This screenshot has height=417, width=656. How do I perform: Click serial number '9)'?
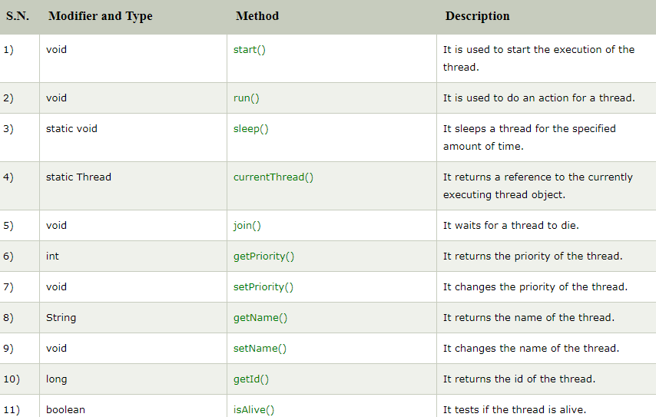8,349
